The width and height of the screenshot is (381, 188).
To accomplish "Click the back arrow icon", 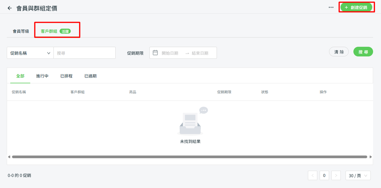I will (x=10, y=8).
